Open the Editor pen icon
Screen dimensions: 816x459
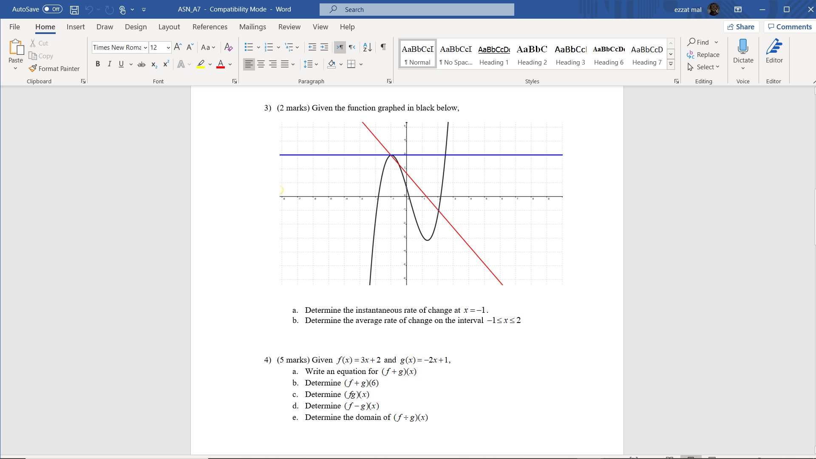774,47
